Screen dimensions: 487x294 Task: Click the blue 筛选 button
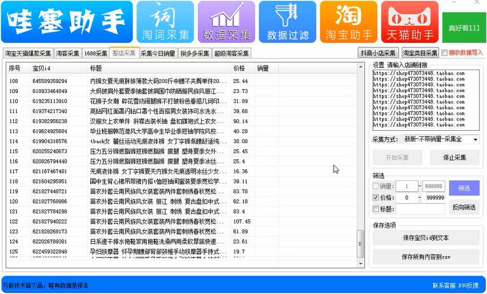464,188
